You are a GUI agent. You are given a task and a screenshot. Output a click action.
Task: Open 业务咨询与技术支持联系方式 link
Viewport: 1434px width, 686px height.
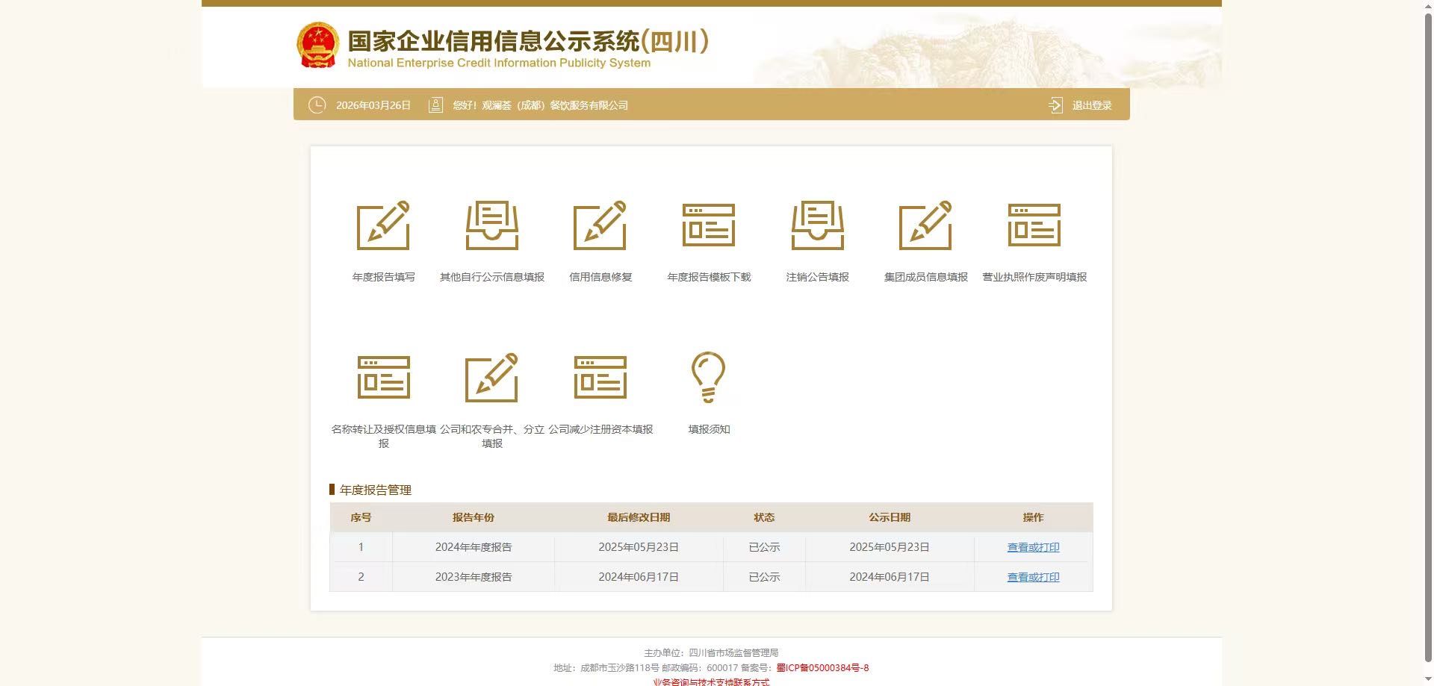(711, 682)
